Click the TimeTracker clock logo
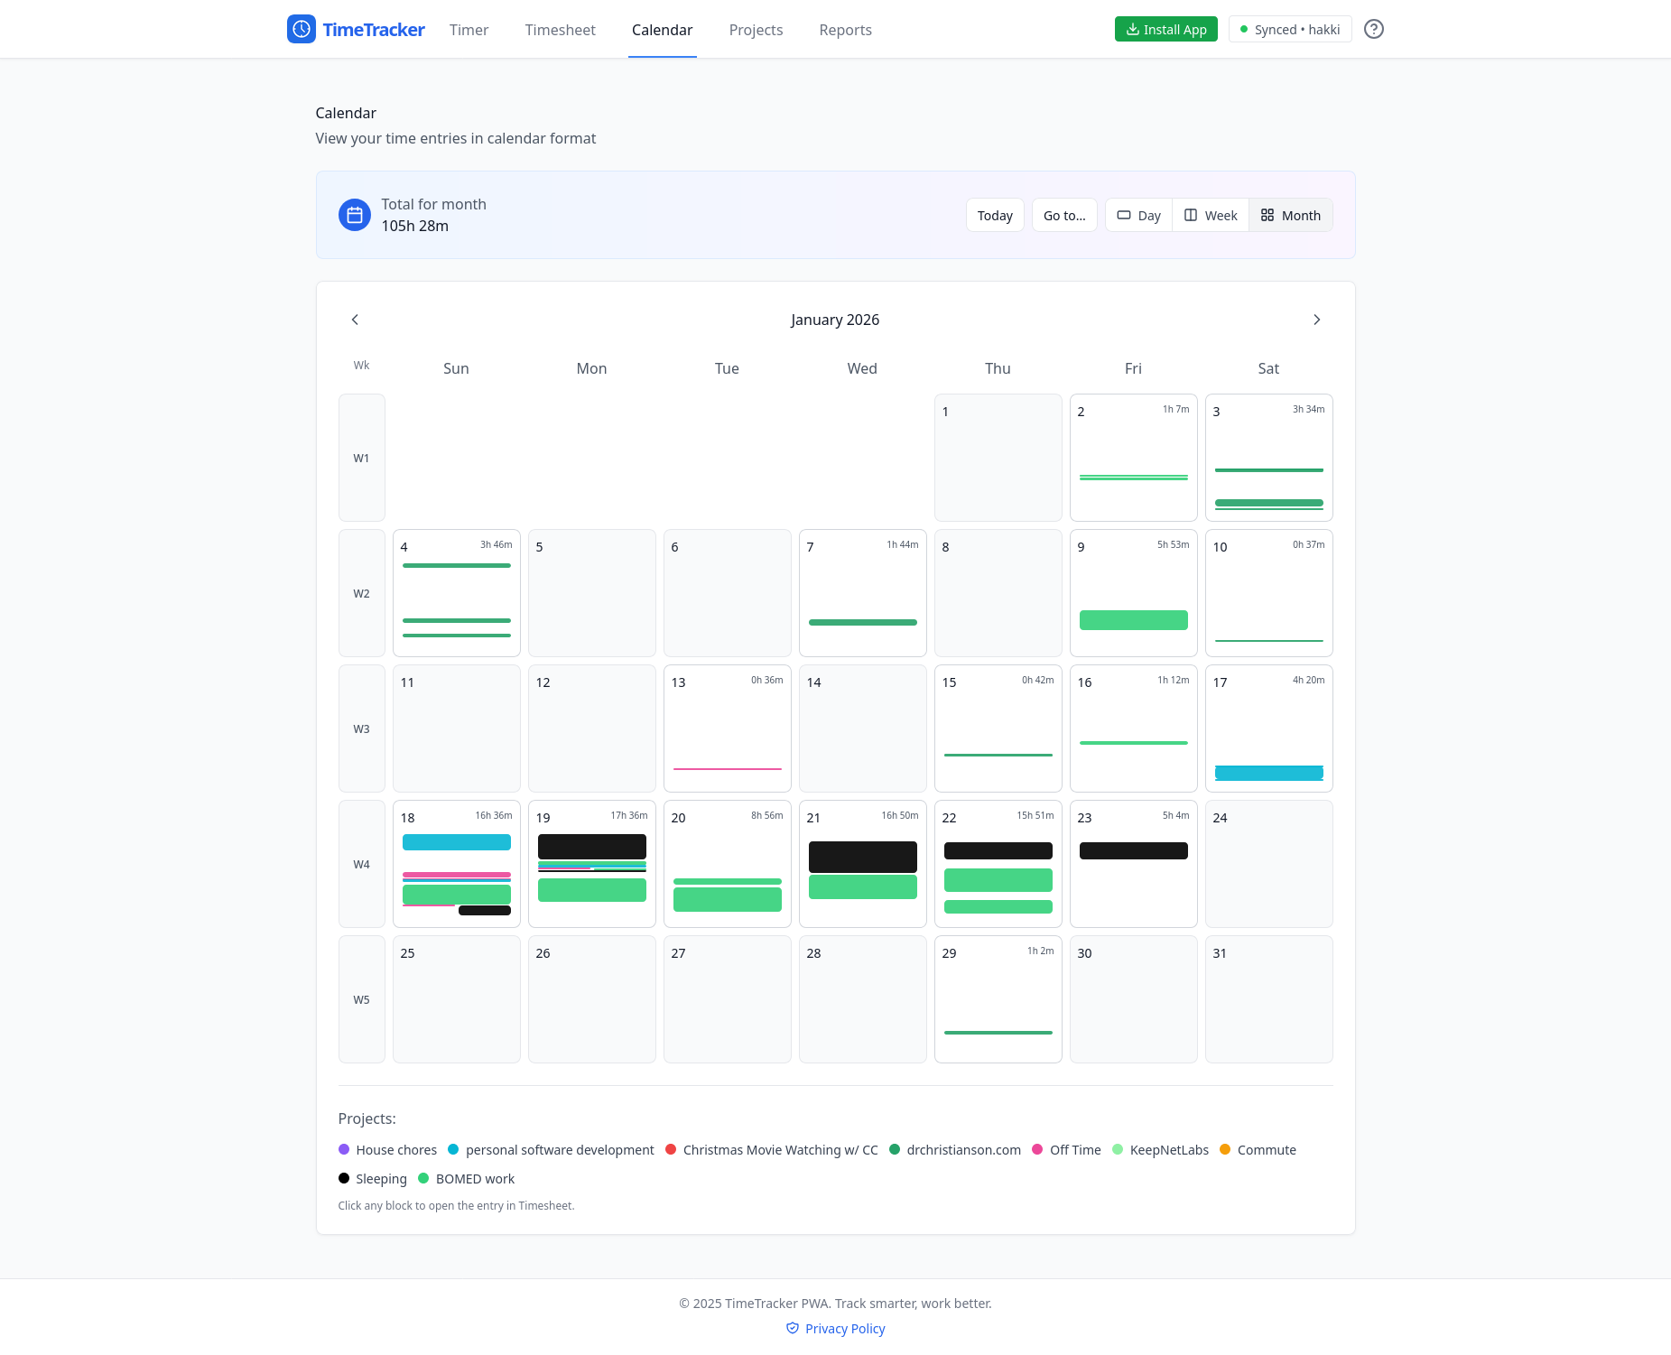Screen dimensions: 1671x1355 [301, 29]
